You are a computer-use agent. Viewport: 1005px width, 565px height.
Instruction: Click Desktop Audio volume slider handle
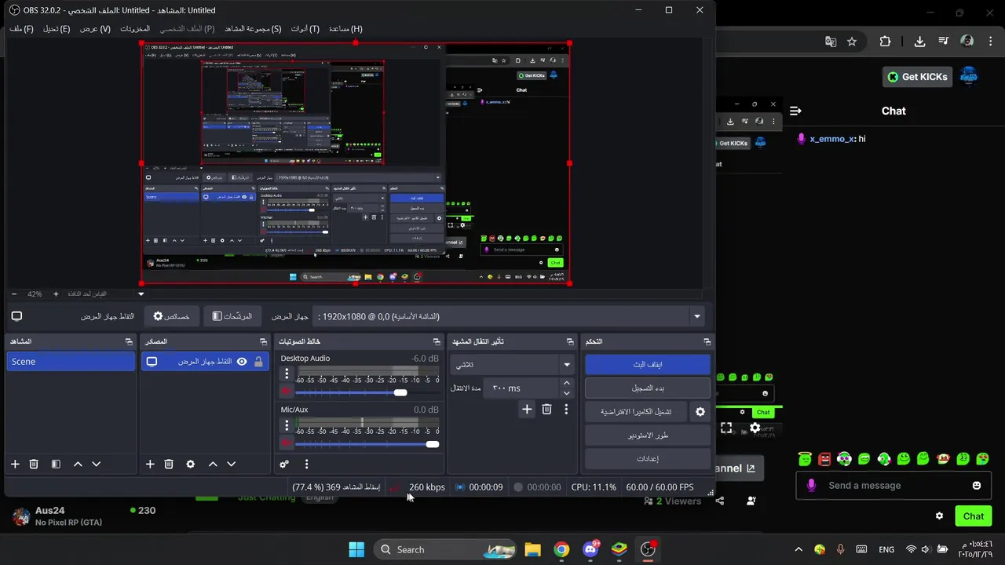point(400,392)
